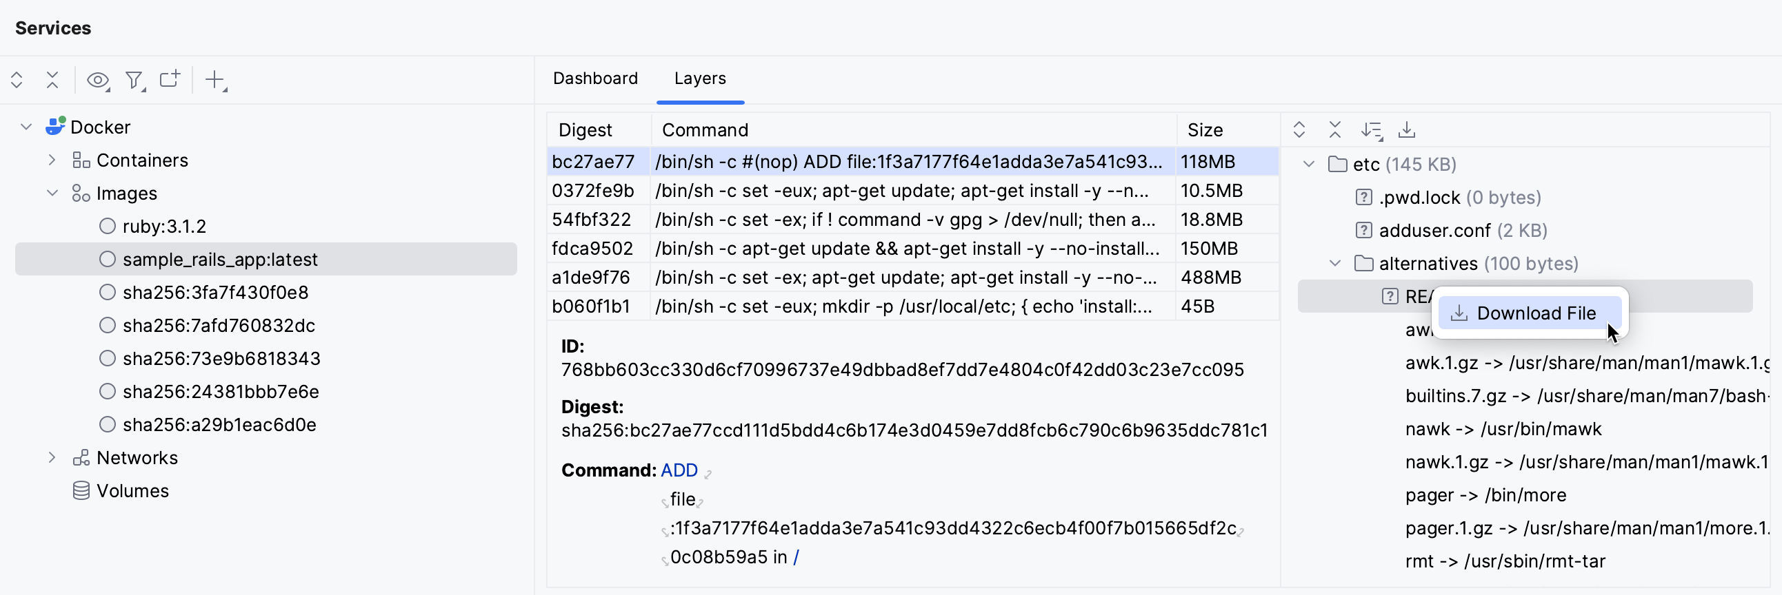The width and height of the screenshot is (1782, 595).
Task: Select the pager.1.gz symlink entry
Action: click(1587, 528)
